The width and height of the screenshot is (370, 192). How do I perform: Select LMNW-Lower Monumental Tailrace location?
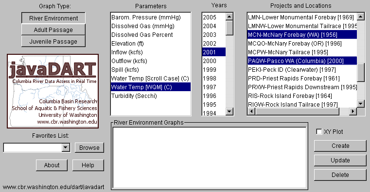pos(302,26)
